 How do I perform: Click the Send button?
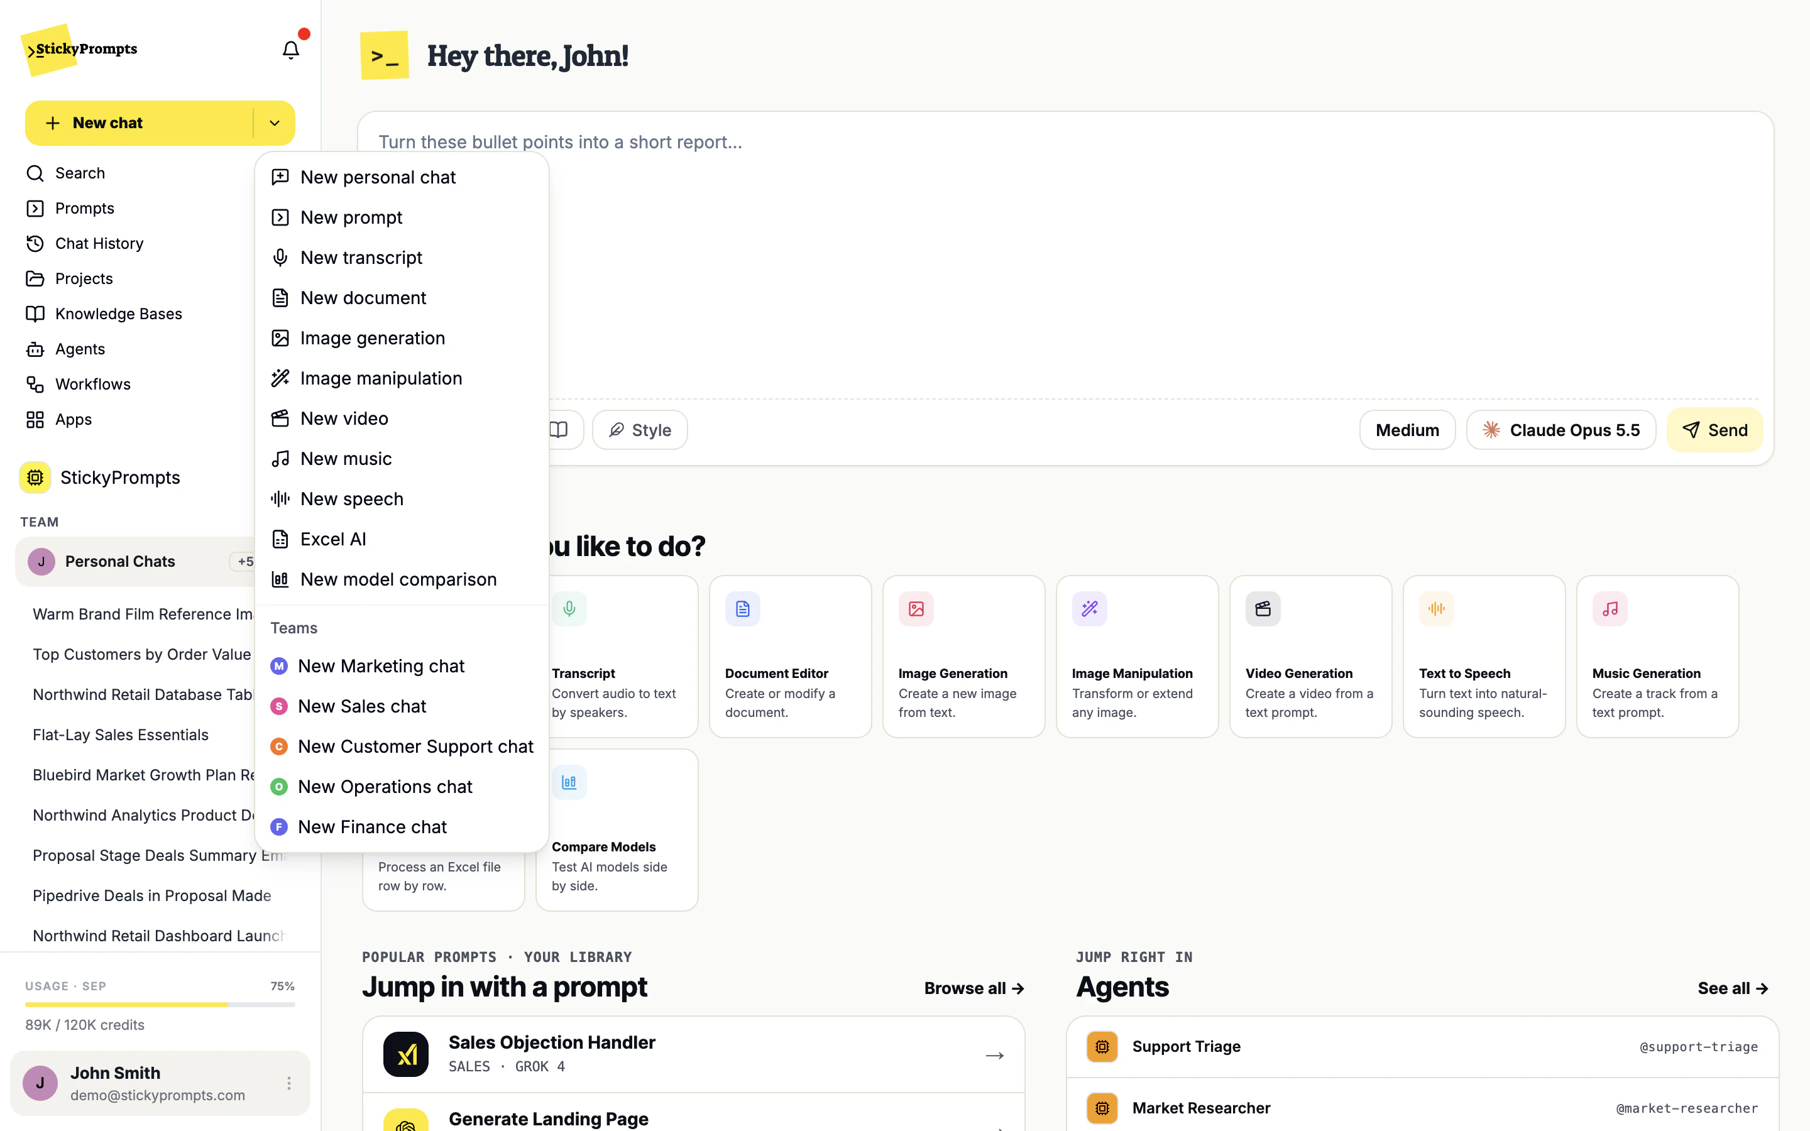1714,430
